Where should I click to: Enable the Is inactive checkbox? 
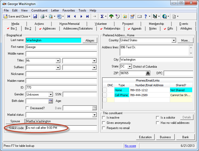tap(104, 118)
